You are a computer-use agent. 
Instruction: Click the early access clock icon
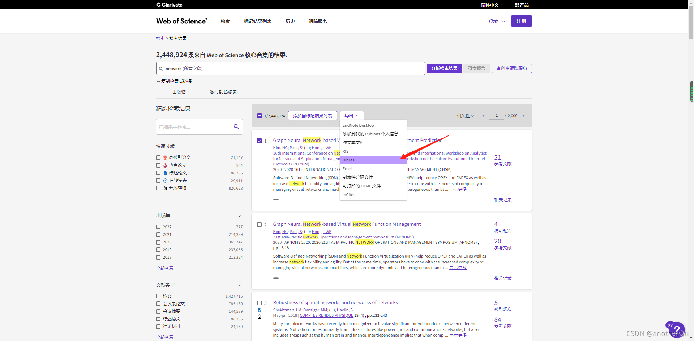165,181
